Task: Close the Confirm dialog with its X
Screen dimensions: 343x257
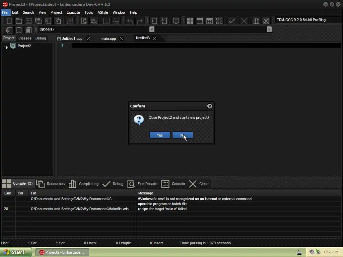Action: point(210,106)
